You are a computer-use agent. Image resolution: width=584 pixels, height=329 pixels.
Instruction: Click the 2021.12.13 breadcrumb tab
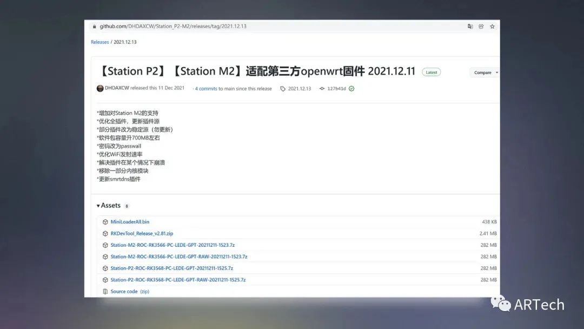coord(125,41)
